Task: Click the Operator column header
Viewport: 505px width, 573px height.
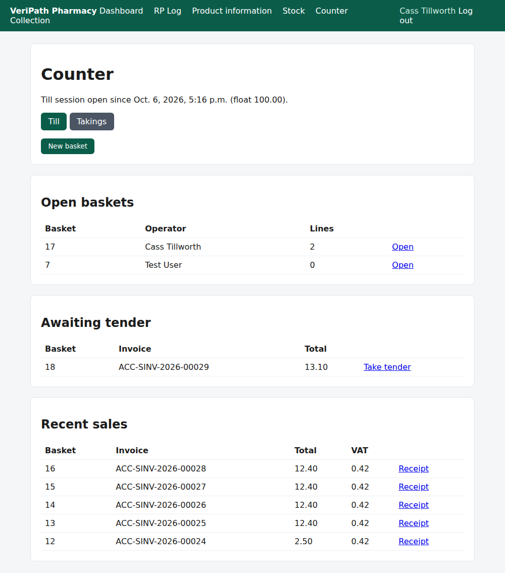Action: coord(166,229)
